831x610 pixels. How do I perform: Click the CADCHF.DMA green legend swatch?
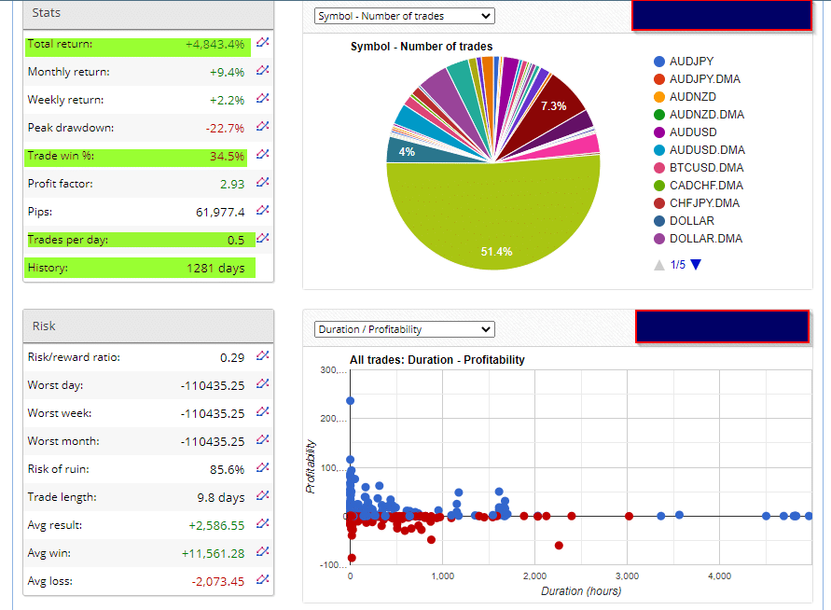[659, 186]
